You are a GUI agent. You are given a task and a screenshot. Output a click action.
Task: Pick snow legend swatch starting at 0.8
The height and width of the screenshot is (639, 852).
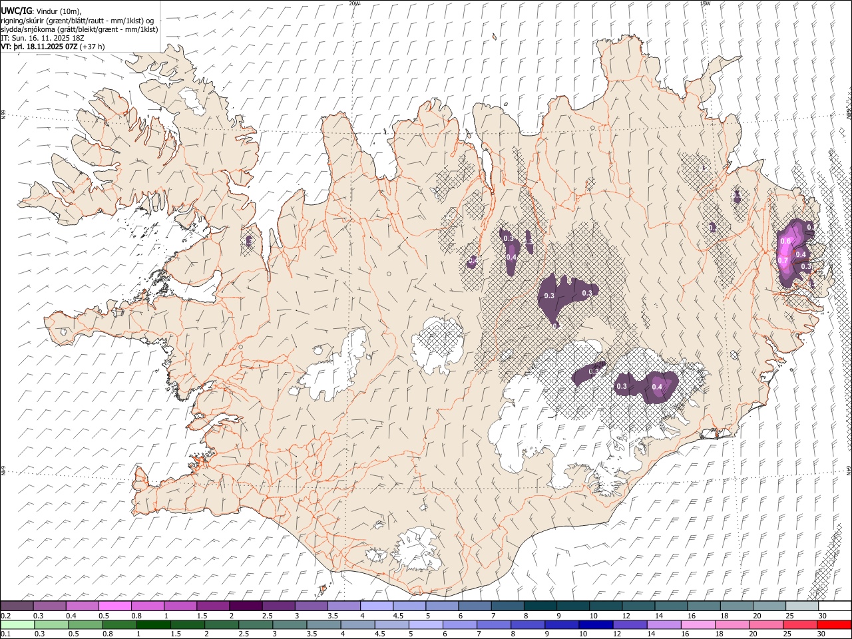point(148,606)
